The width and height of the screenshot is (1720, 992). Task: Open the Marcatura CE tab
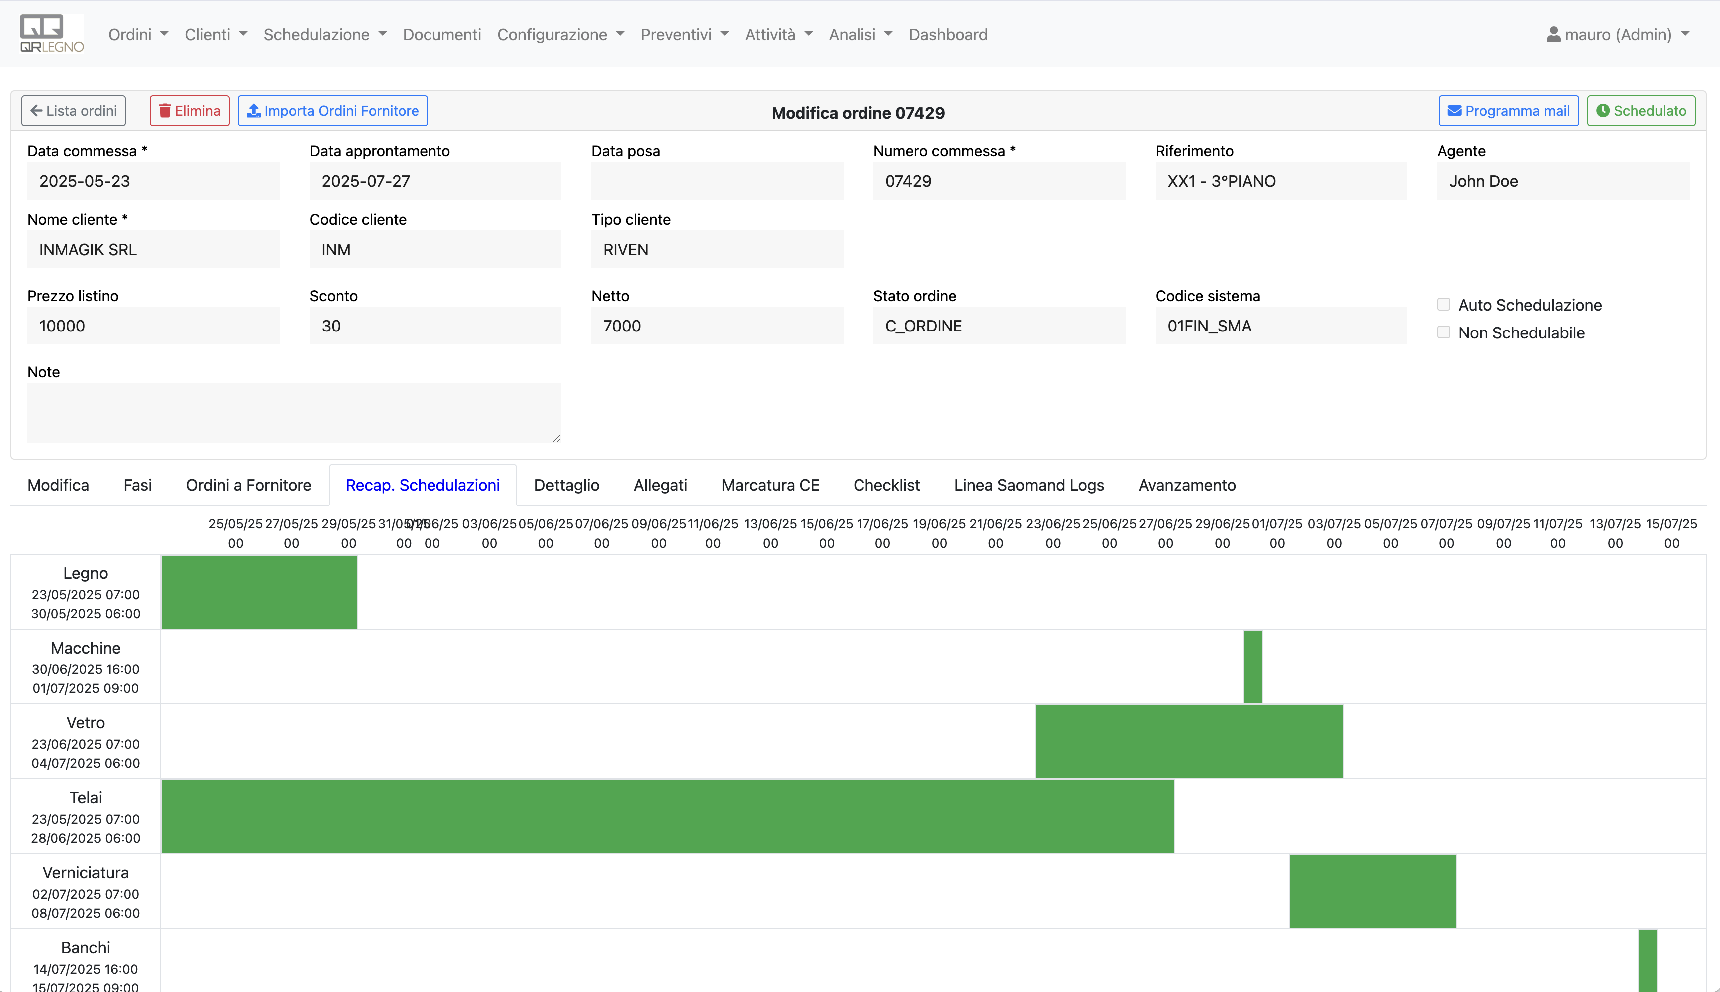pos(770,485)
